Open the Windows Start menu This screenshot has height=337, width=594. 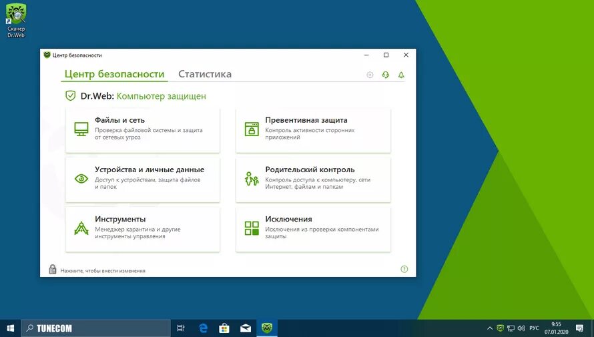pos(10,328)
